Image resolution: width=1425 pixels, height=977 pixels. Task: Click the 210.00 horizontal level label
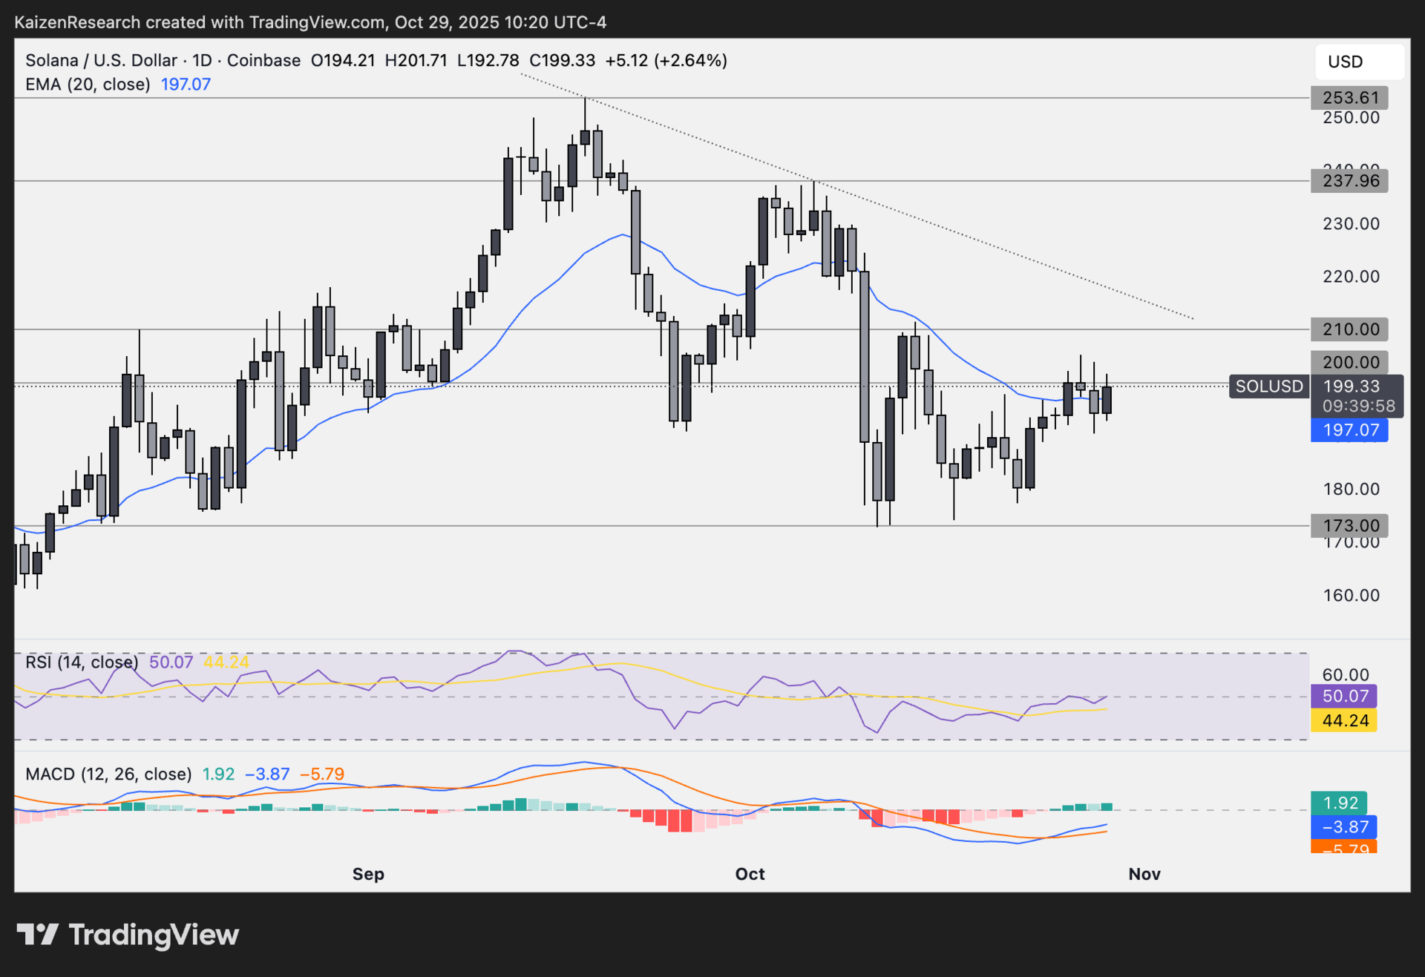[x=1349, y=329]
